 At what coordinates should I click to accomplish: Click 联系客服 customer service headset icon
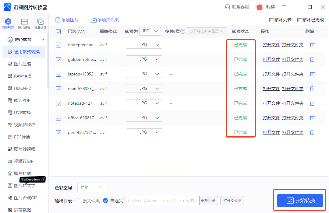[228, 7]
